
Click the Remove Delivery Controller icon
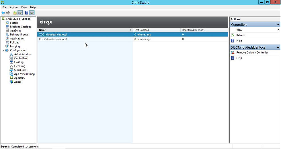233,53
